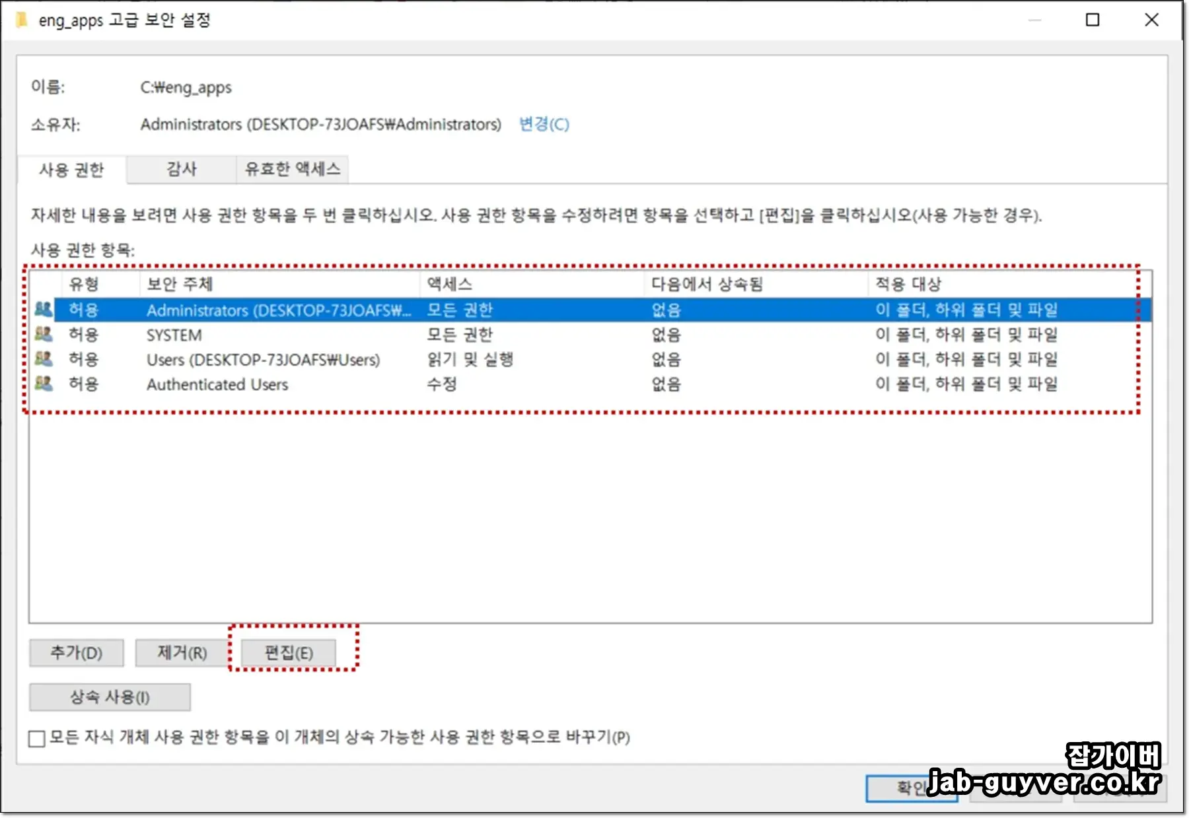
Task: Click the SYSTEM entry group icon
Action: pyautogui.click(x=44, y=335)
